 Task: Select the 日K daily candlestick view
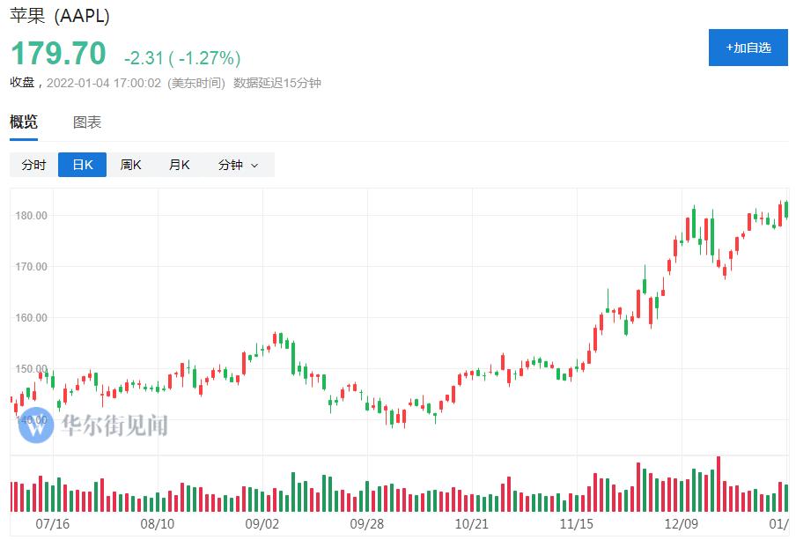82,165
